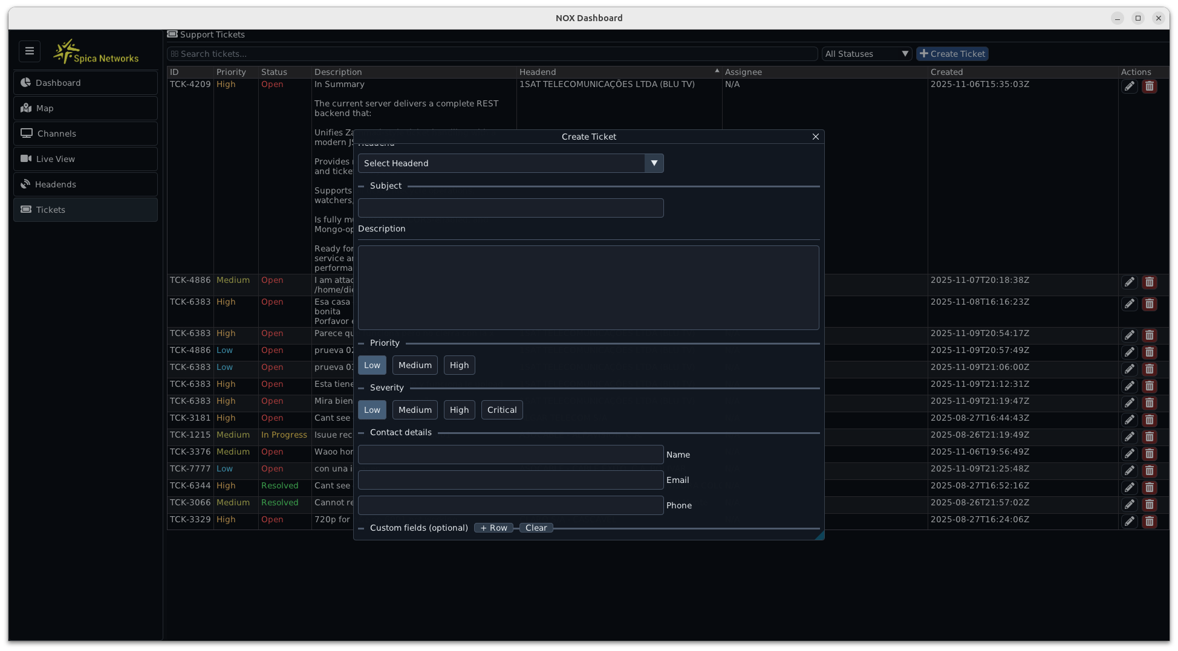Screen dimensions: 1178x651
Task: Maximize the NOX Dashboard window
Action: [x=1138, y=18]
